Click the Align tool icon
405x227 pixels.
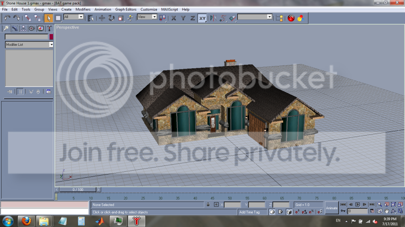pos(232,18)
